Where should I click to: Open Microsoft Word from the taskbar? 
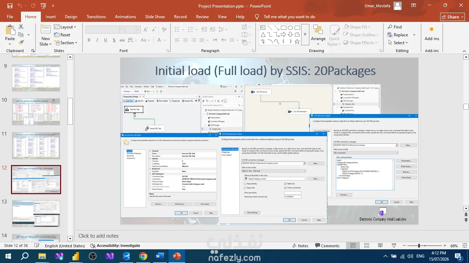click(160, 256)
